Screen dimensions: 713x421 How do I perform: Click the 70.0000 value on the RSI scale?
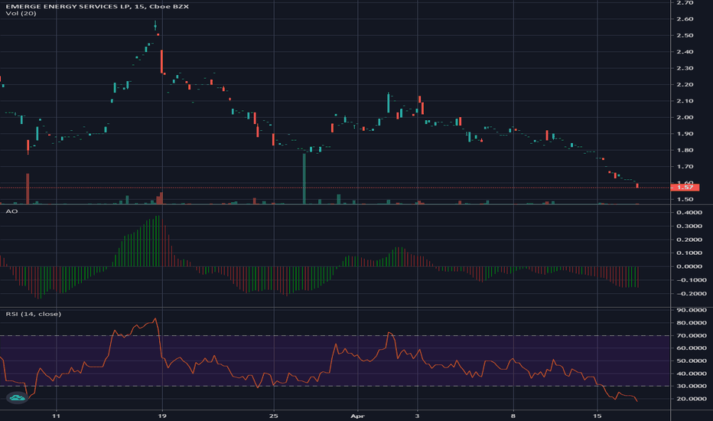point(692,335)
